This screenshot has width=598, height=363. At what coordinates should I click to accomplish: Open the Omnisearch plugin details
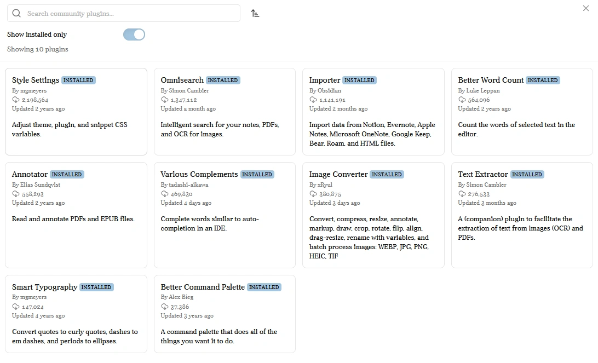[x=182, y=80]
